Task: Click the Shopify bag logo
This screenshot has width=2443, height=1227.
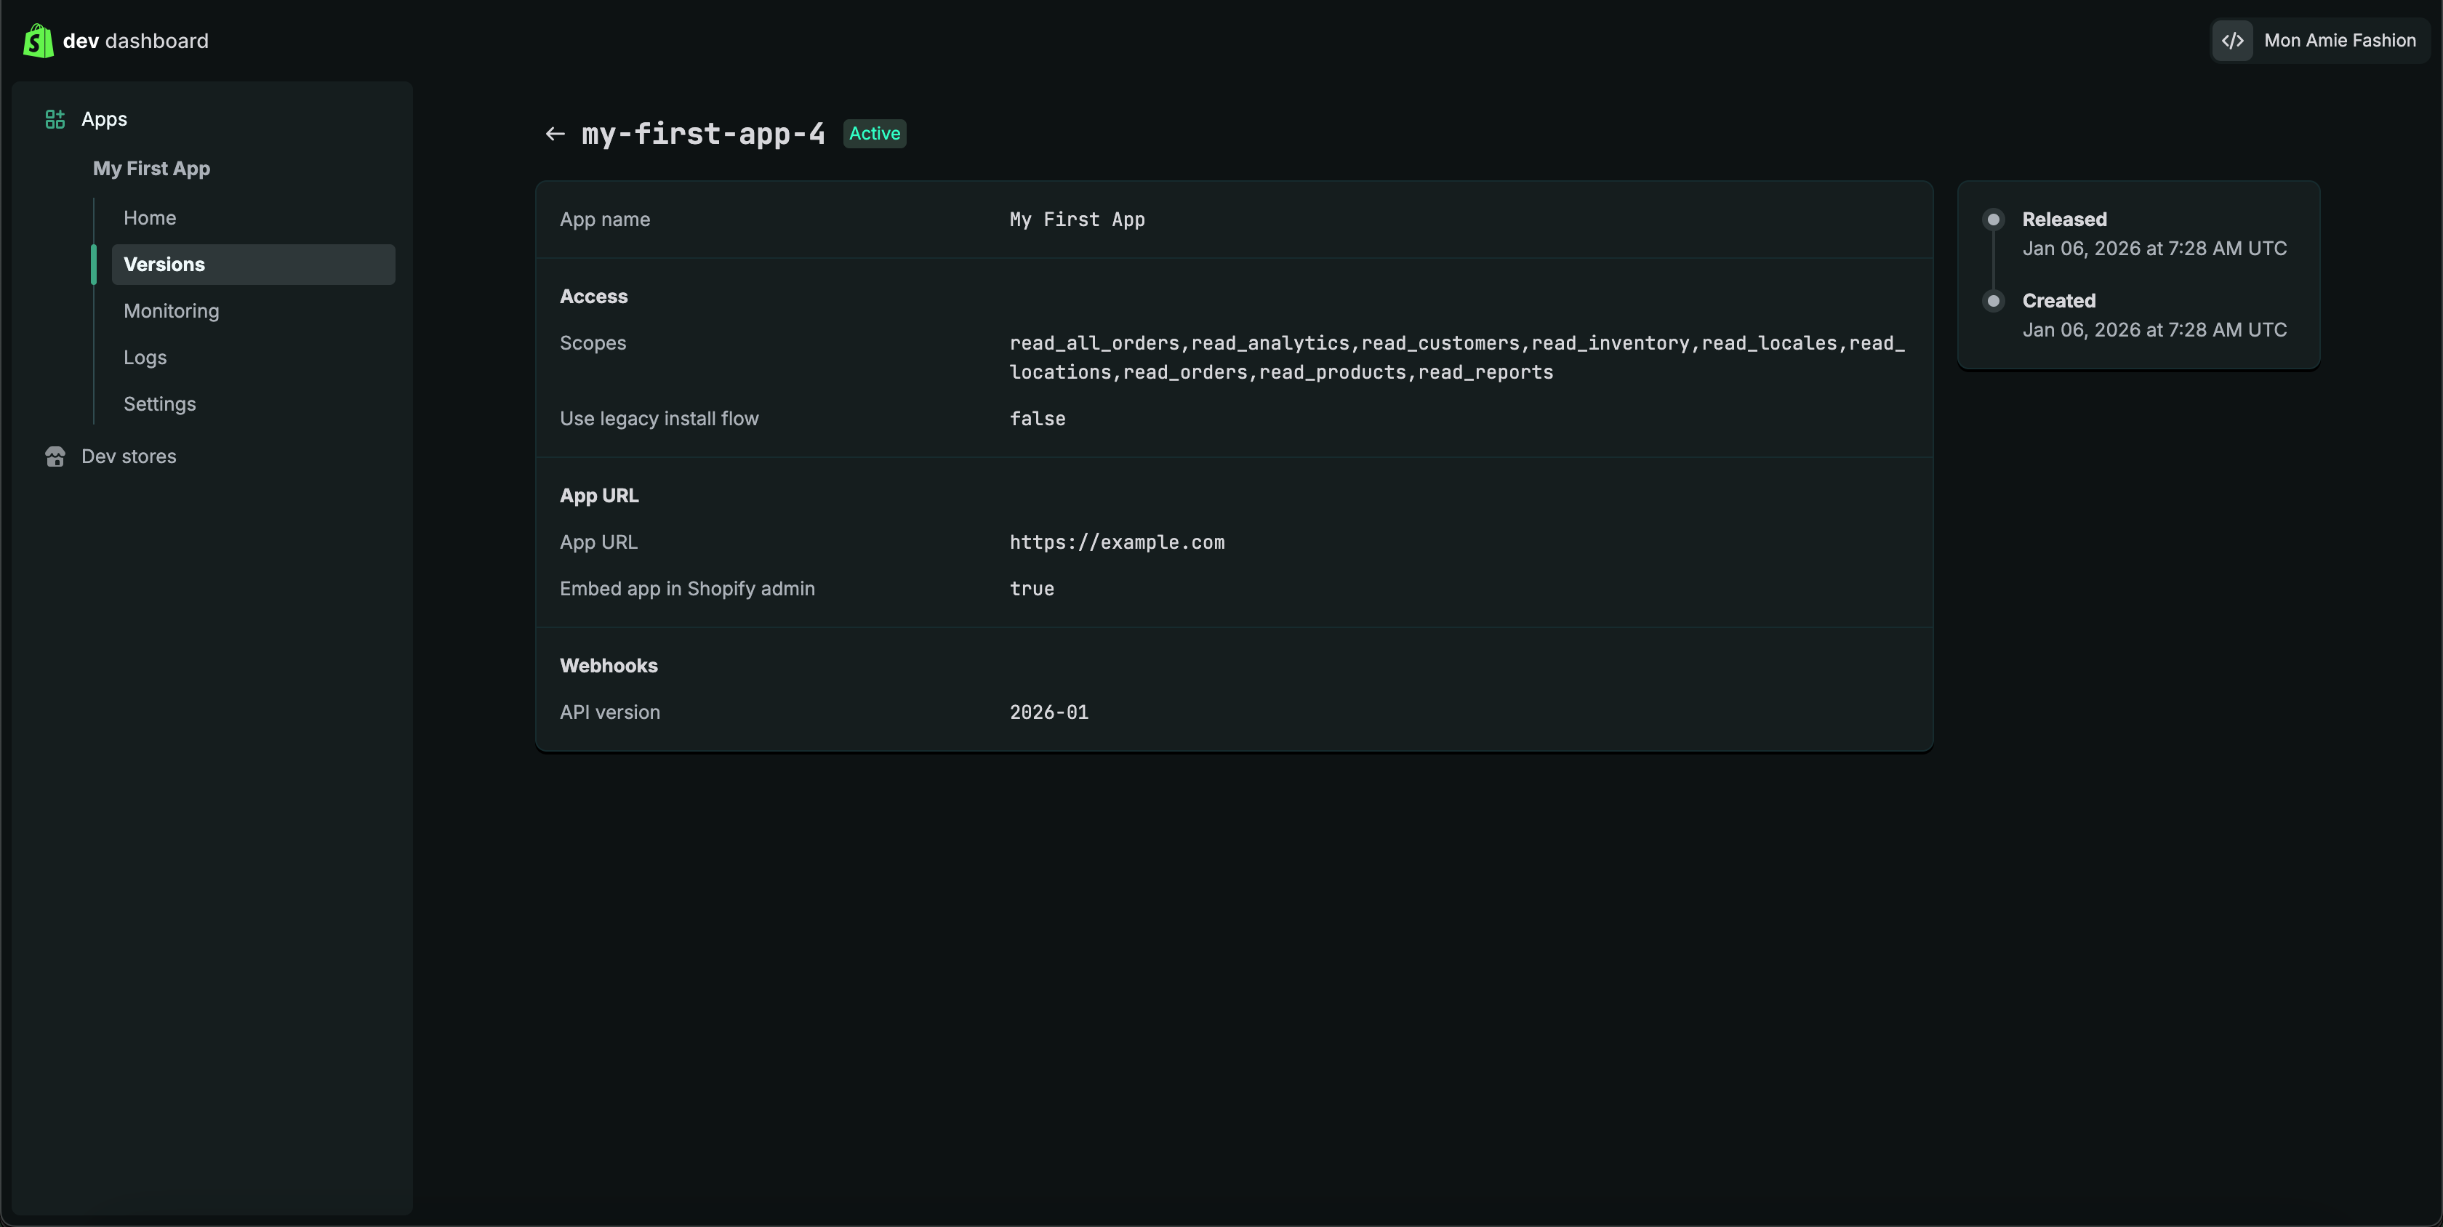Action: 38,41
